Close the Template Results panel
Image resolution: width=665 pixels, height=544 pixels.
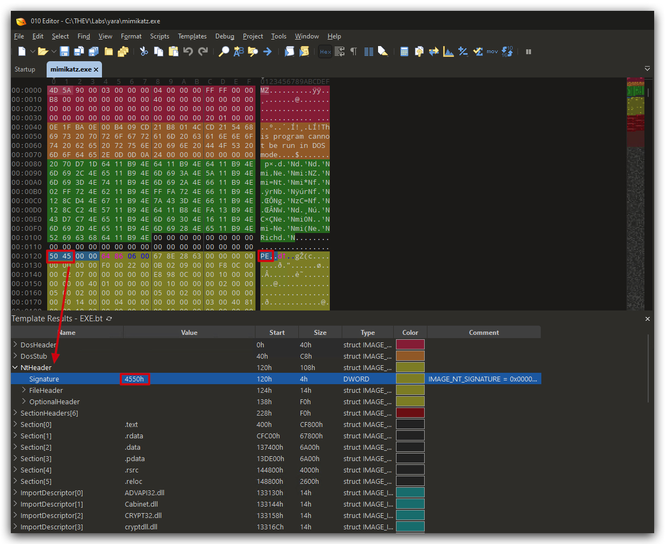click(x=647, y=319)
